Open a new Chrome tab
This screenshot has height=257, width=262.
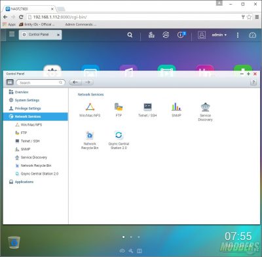[x=61, y=9]
